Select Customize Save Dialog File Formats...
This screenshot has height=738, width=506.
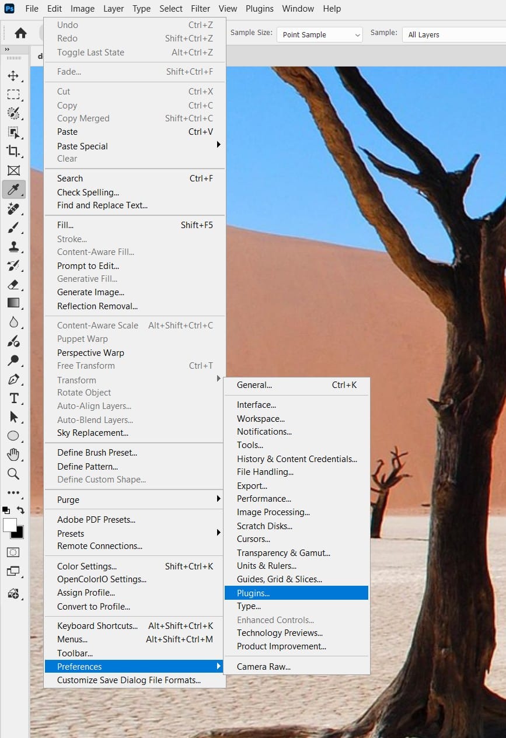(135, 680)
